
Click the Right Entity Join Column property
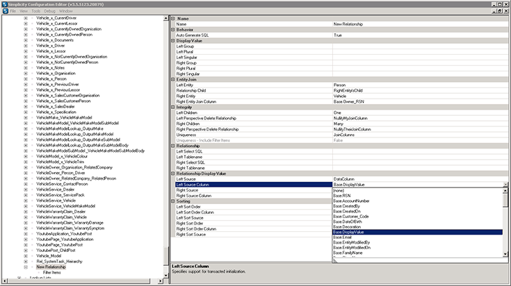[341, 101]
